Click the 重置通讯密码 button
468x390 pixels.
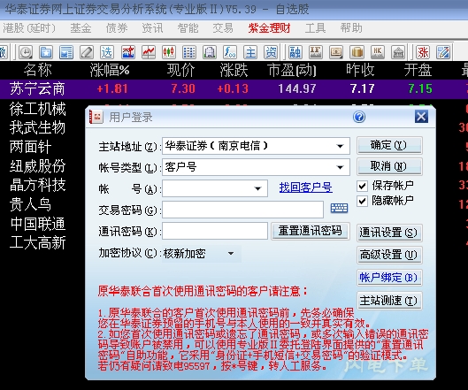click(x=311, y=231)
